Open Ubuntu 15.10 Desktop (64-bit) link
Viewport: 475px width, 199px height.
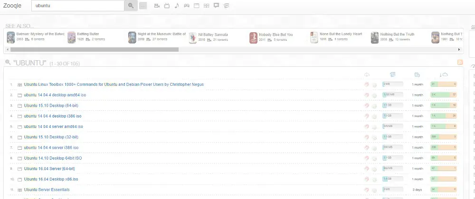pos(51,105)
